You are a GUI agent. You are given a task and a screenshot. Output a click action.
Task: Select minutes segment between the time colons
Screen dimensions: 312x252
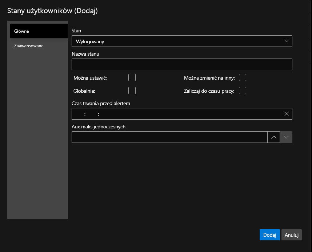[x=91, y=114]
